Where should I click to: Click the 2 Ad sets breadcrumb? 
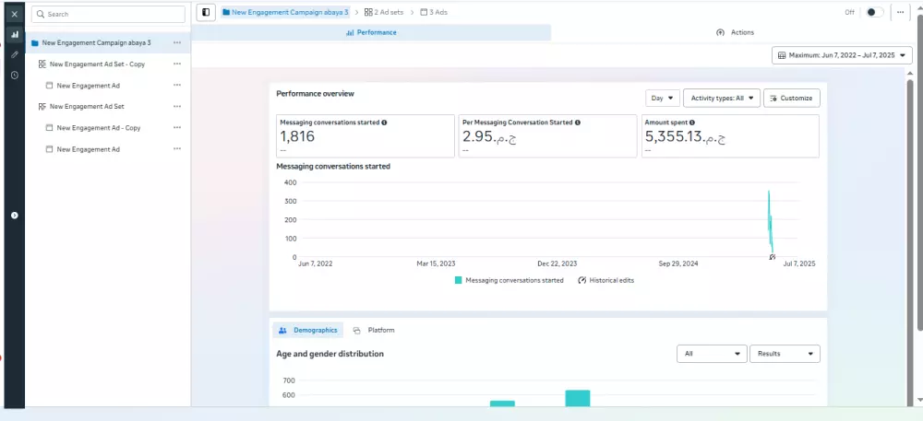tap(384, 12)
